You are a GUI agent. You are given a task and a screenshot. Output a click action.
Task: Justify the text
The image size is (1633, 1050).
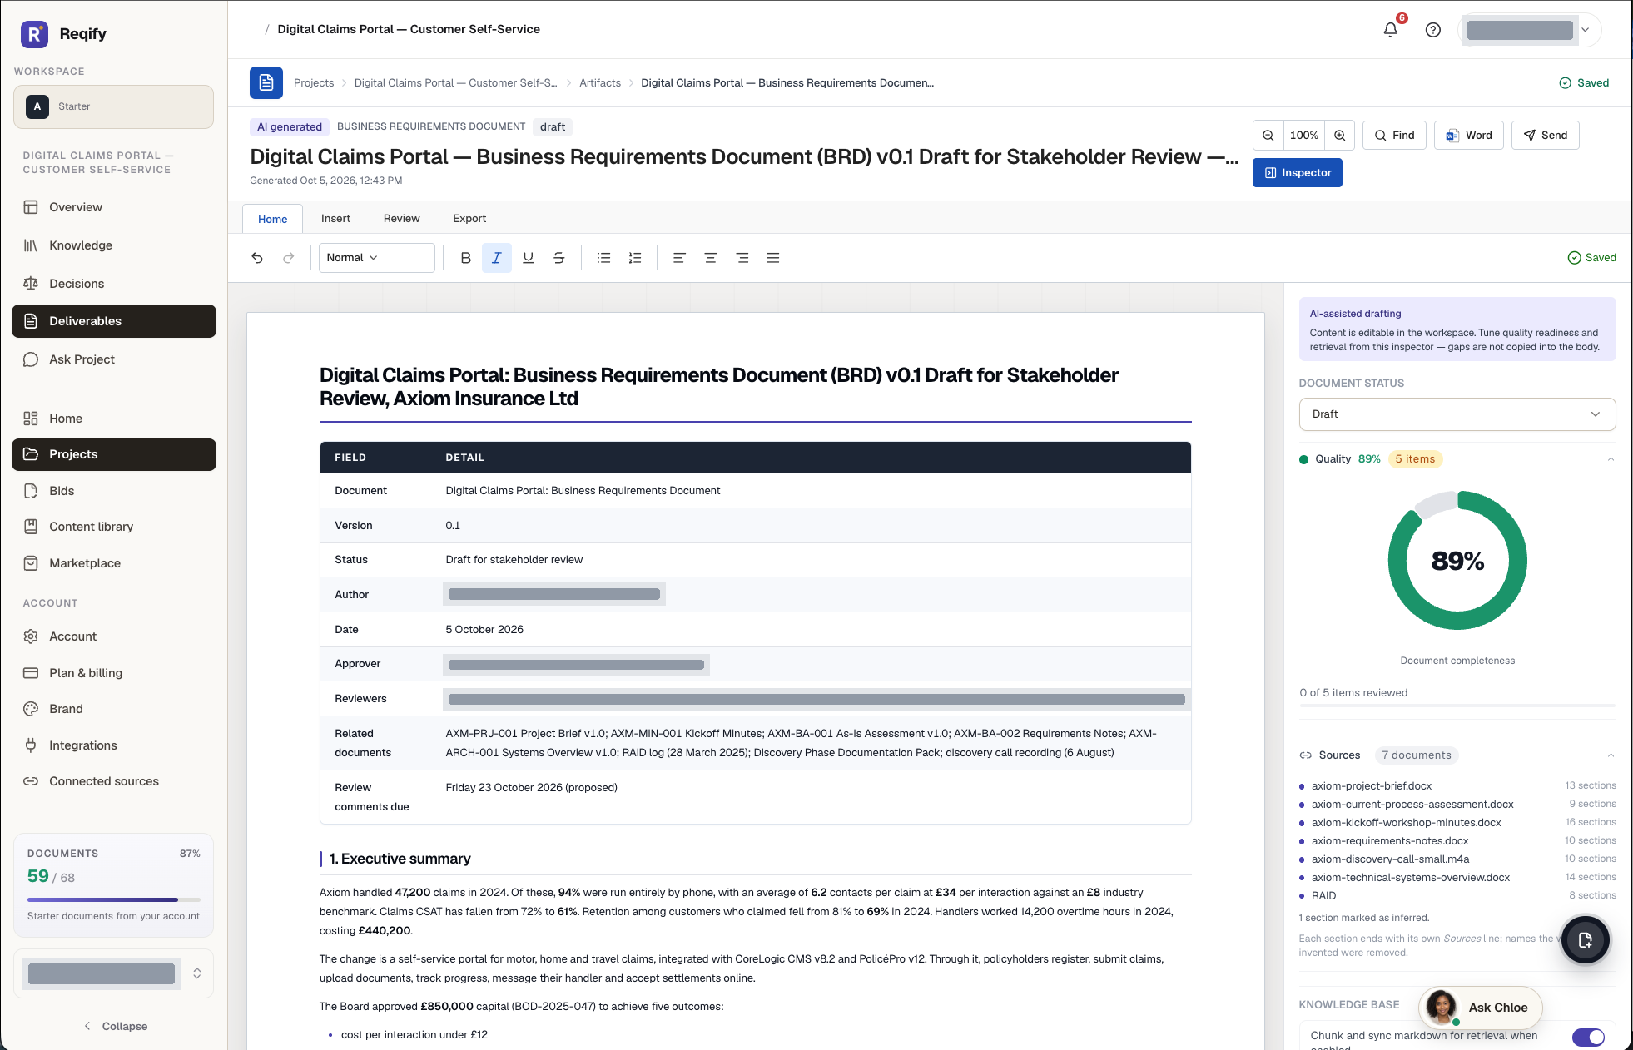click(x=772, y=258)
